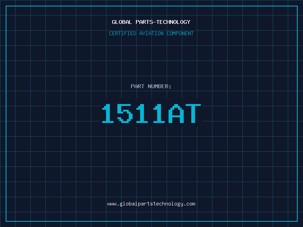Click 'CERTIFIED AVIATION COMPONENT' subtitle
Screen dimensions: 303x227
[151, 33]
